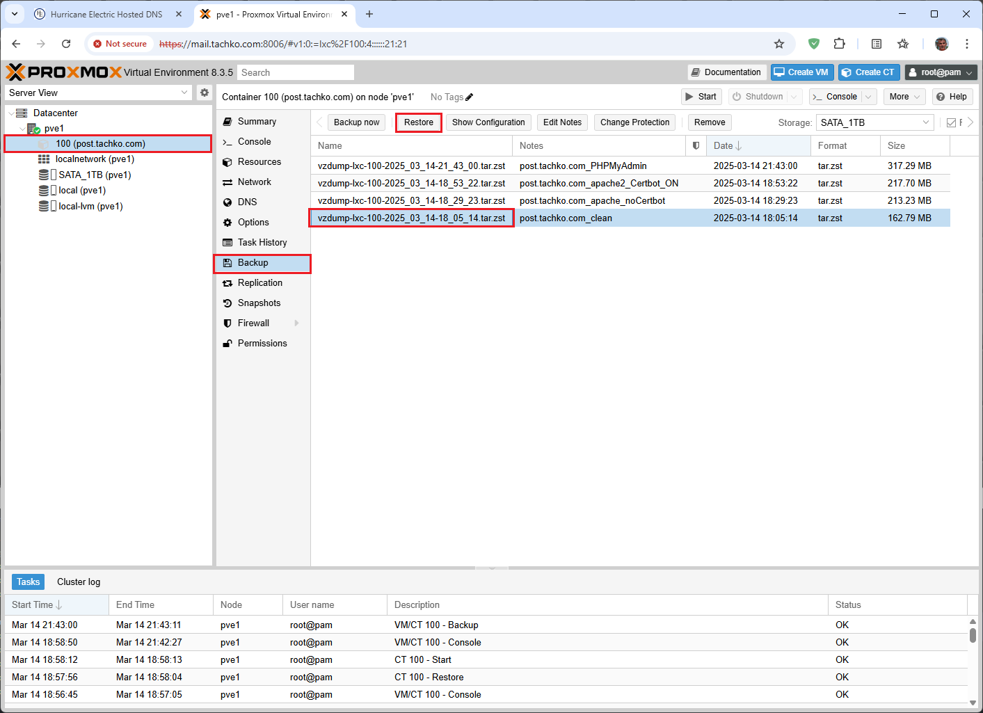Click the Restore button
983x713 pixels.
[418, 122]
